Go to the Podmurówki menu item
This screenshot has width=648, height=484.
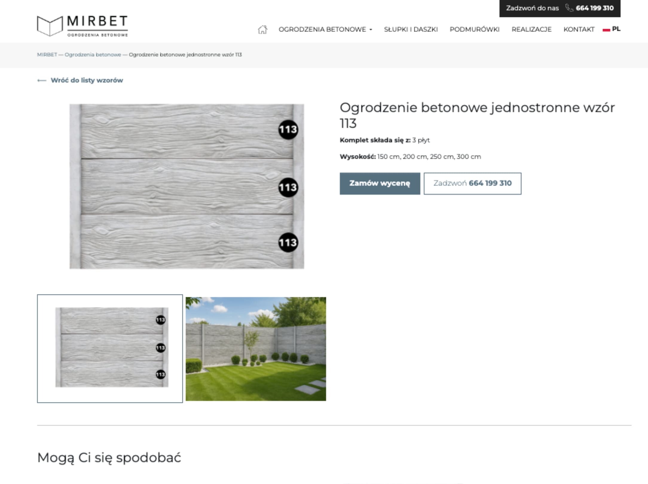pos(474,29)
